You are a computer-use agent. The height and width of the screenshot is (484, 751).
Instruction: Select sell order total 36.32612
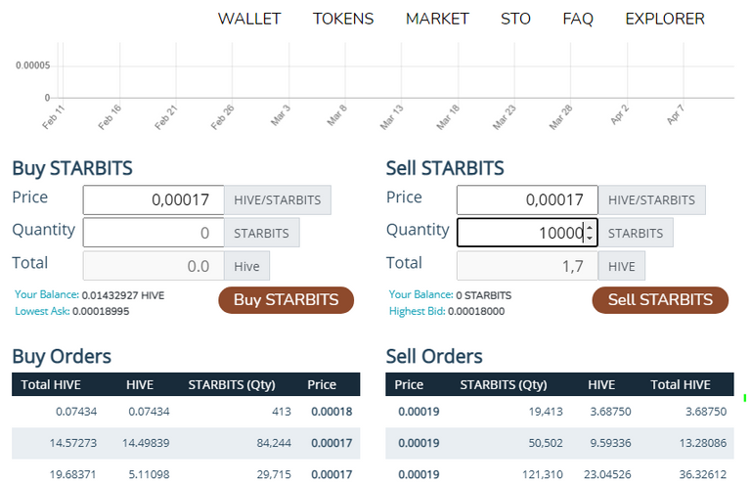(703, 474)
